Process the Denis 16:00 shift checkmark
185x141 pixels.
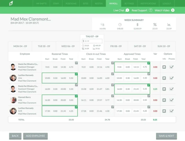171,89
